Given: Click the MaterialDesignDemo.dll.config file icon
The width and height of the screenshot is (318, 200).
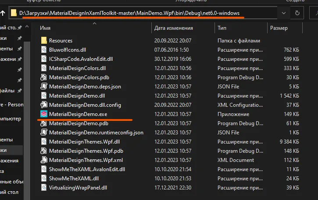Looking at the screenshot, I should [x=43, y=105].
